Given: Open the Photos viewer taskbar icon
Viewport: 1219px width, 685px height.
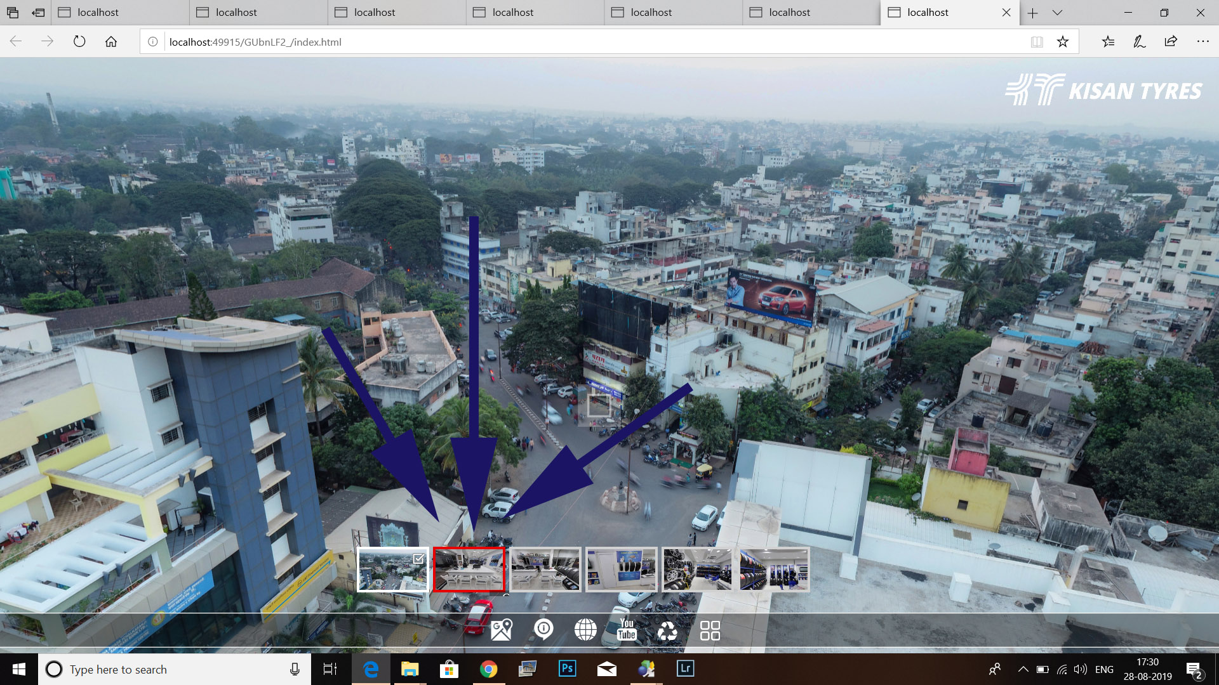Looking at the screenshot, I should coord(528,669).
